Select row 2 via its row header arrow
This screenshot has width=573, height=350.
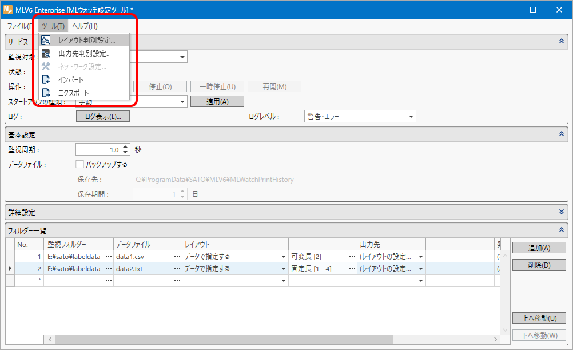10,269
